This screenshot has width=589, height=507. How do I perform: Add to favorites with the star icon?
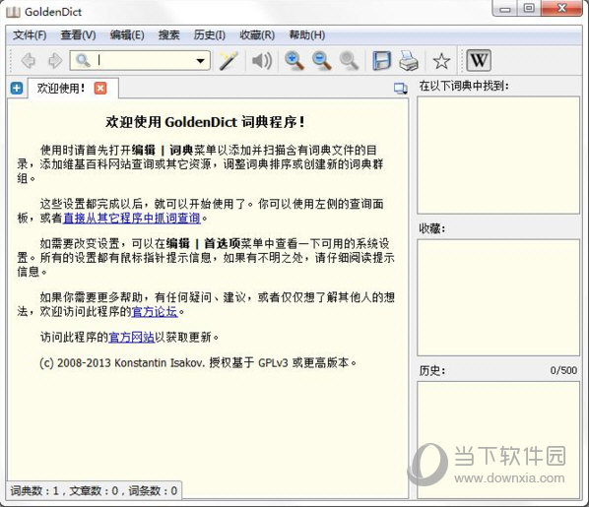click(441, 61)
